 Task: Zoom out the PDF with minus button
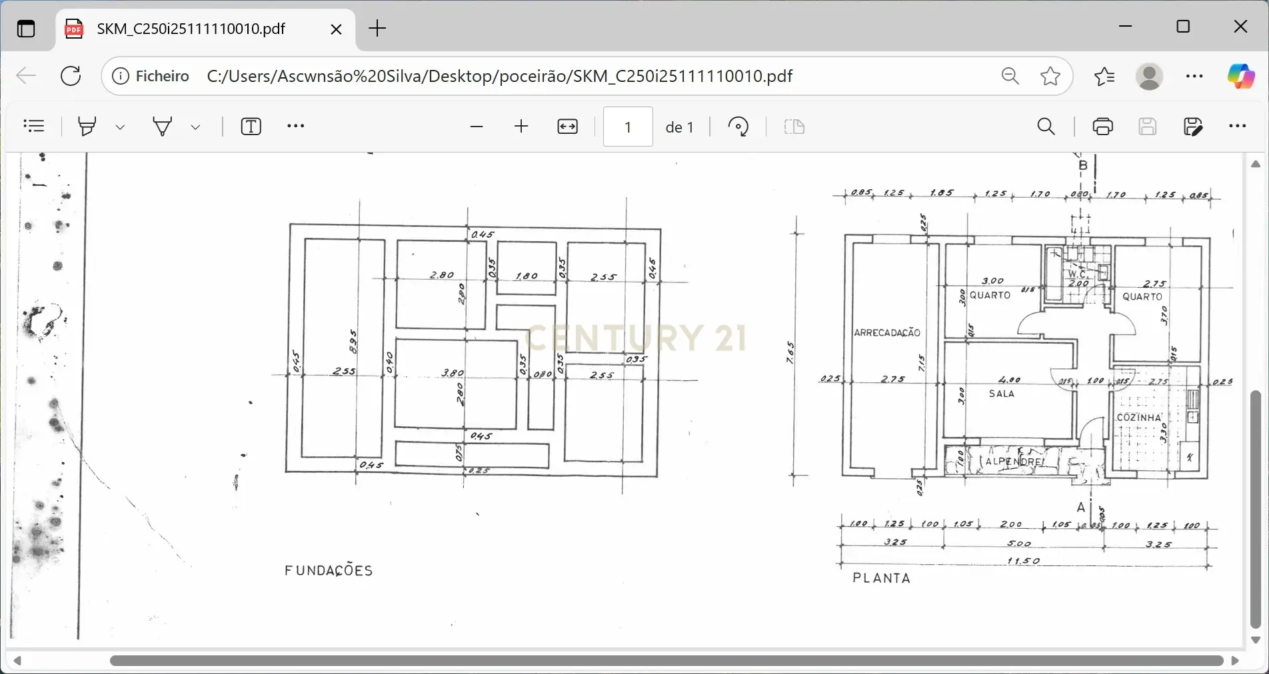coord(476,127)
